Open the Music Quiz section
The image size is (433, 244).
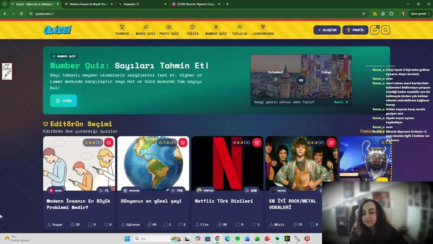click(x=145, y=30)
